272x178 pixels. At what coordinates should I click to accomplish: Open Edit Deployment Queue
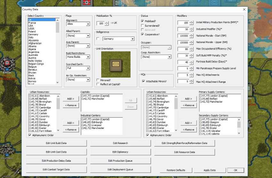click(x=120, y=169)
